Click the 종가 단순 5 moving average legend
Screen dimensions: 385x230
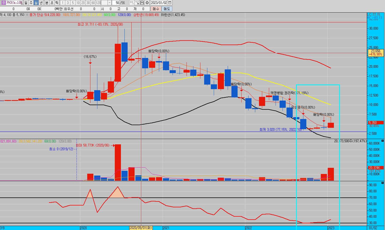pyautogui.click(x=45, y=15)
